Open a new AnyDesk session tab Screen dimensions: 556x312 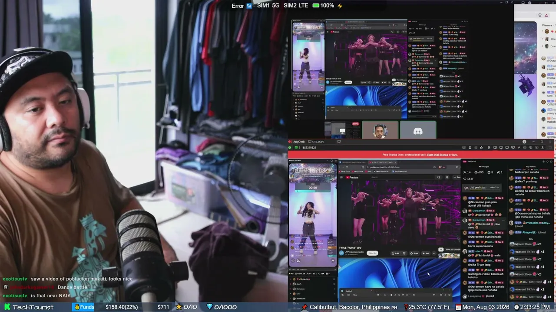pos(339,142)
